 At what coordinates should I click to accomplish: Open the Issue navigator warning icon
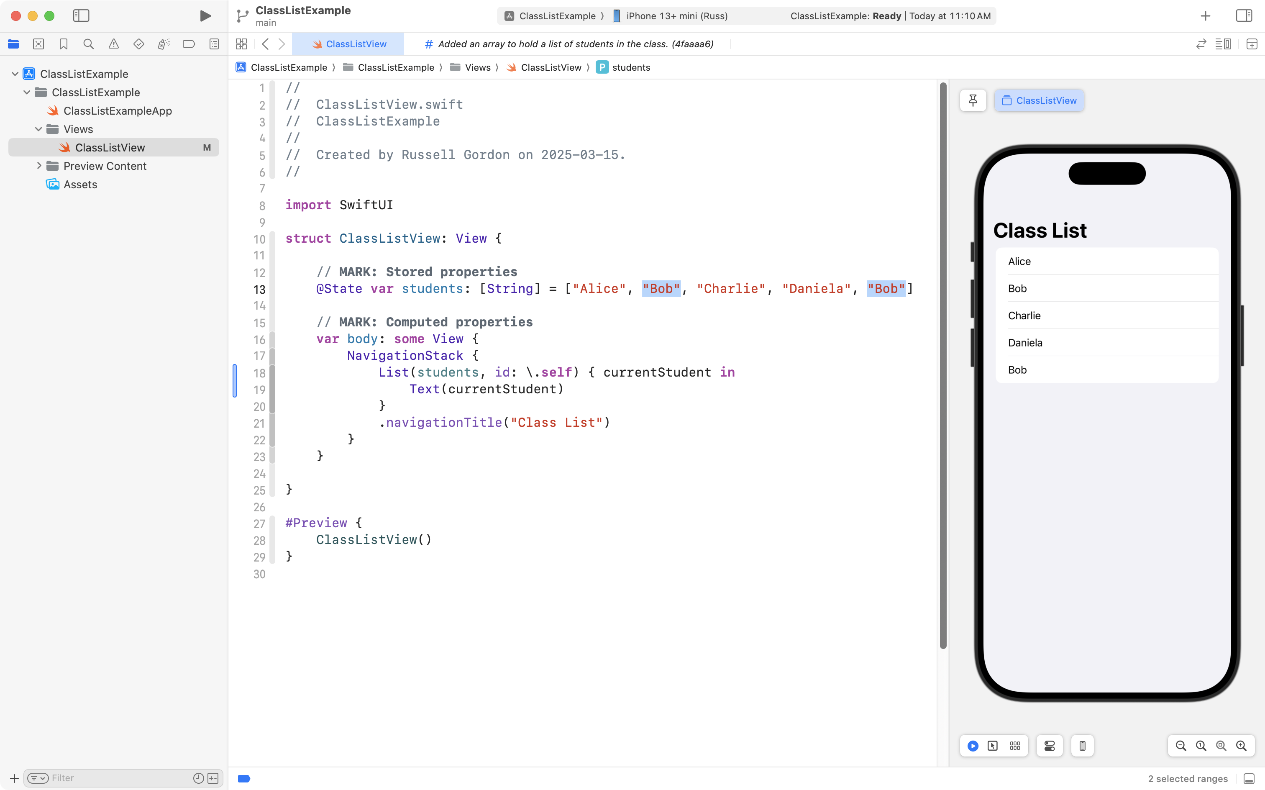click(x=113, y=44)
